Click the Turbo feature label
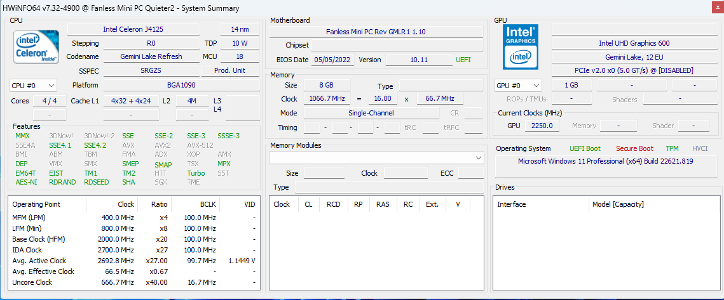This screenshot has height=300, width=724. (x=196, y=173)
